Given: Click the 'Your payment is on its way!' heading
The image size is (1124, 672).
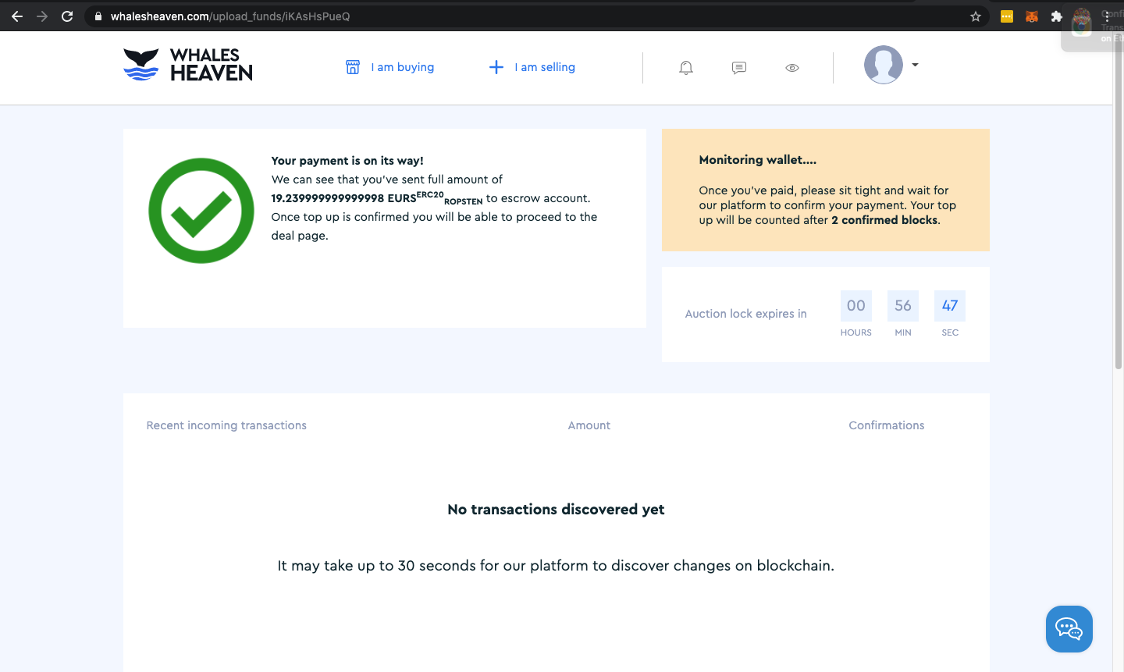Looking at the screenshot, I should [347, 161].
